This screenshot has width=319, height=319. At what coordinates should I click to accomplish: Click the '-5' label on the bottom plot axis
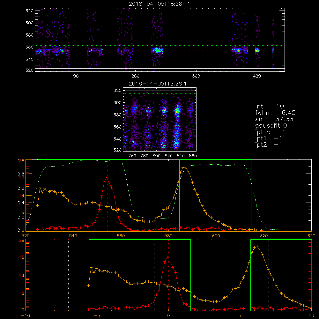[97, 316]
